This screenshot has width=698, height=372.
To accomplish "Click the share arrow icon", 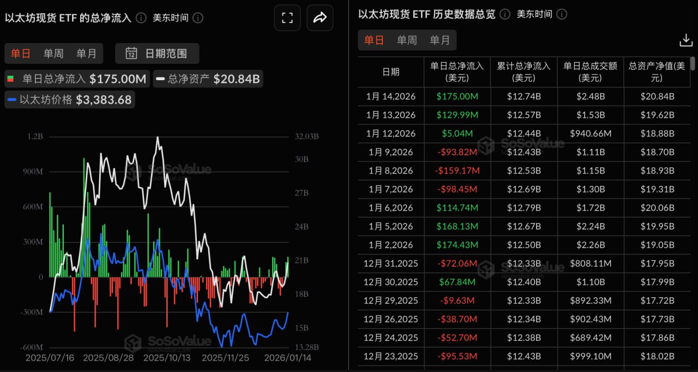I will (x=320, y=18).
